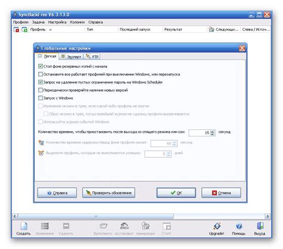283x249 pixels.
Task: Decrease the 15 секунд spinner value
Action: 213,134
